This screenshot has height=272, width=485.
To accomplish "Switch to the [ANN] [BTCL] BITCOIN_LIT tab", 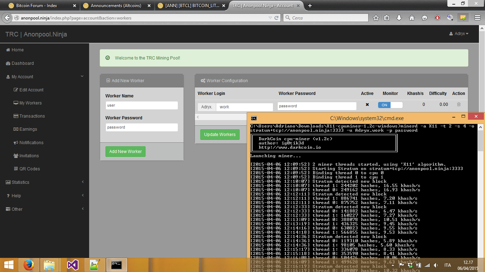I will coord(192,6).
